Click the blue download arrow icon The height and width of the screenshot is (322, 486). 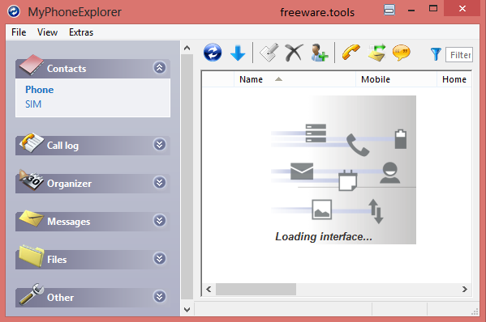[238, 53]
